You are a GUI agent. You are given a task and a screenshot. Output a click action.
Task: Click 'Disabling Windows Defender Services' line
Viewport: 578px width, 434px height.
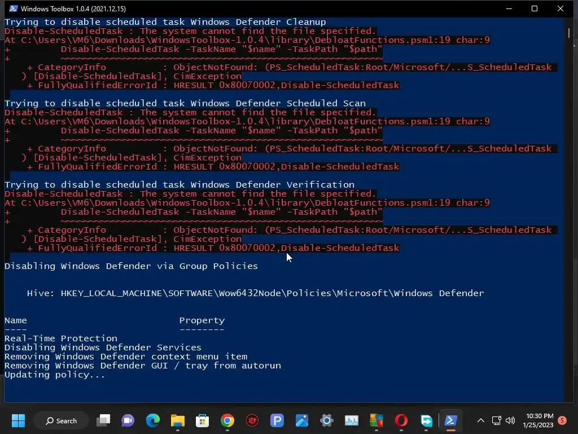click(x=103, y=348)
